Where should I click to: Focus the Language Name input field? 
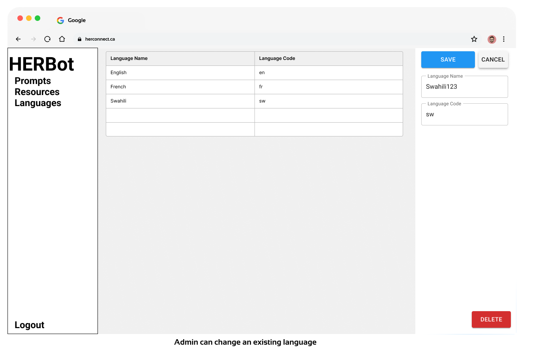(x=464, y=87)
